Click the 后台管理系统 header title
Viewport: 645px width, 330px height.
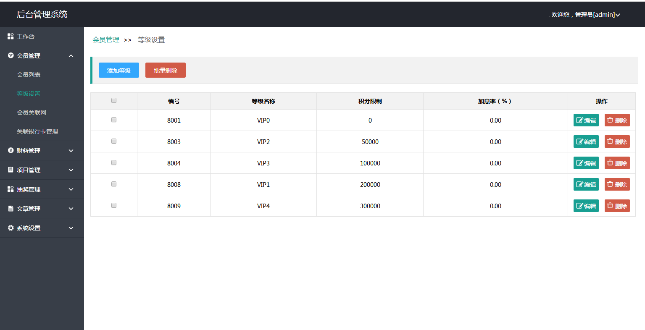point(42,14)
